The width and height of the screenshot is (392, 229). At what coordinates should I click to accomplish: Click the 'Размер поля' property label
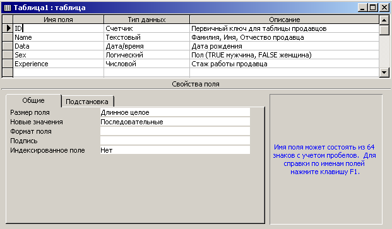[30, 113]
